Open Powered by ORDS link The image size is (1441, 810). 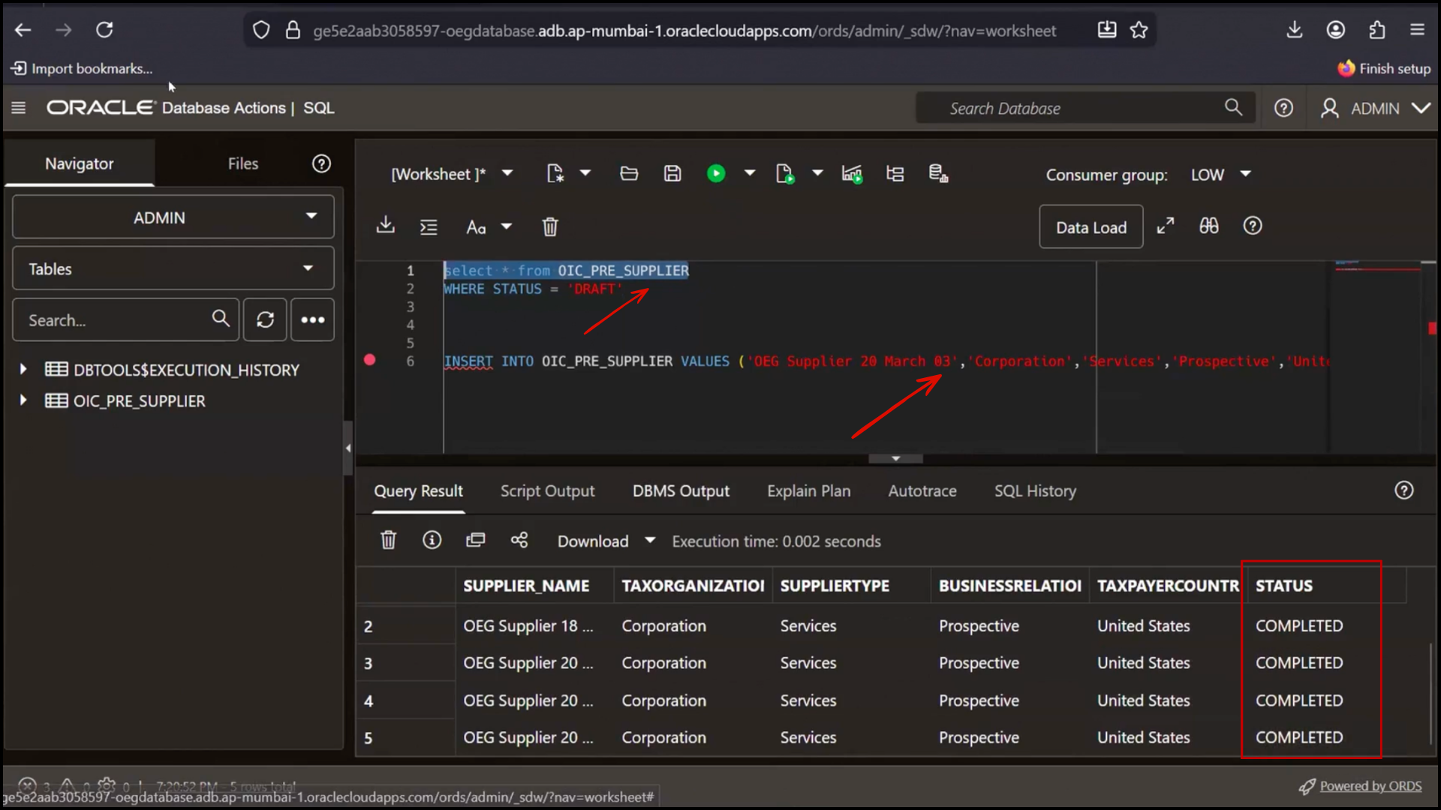pos(1370,785)
